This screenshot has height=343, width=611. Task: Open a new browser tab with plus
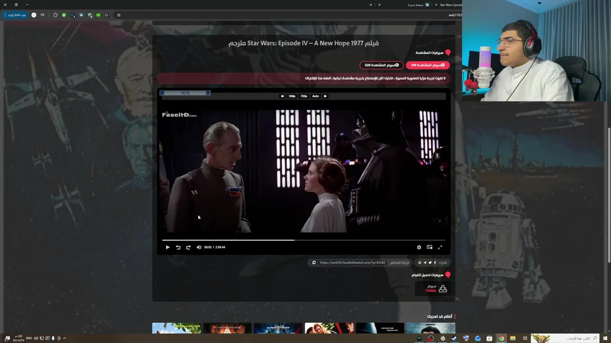pos(370,5)
